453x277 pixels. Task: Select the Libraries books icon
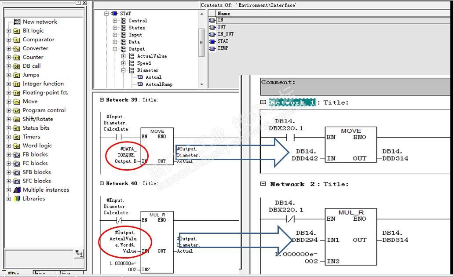pos(17,199)
